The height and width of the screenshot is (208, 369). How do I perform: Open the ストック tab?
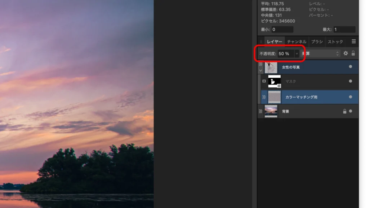(335, 42)
